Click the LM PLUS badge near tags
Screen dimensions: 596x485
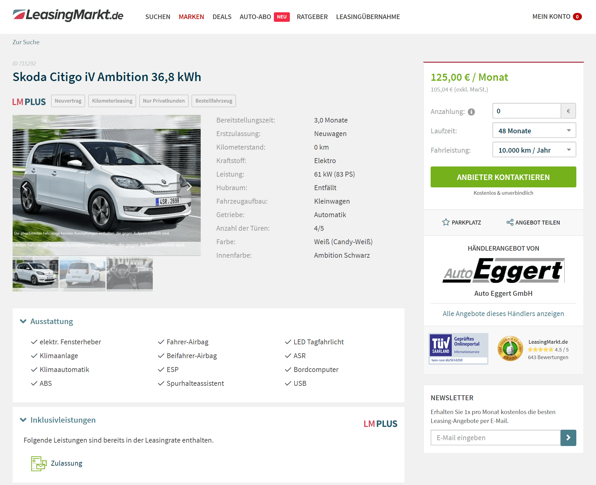(x=29, y=102)
